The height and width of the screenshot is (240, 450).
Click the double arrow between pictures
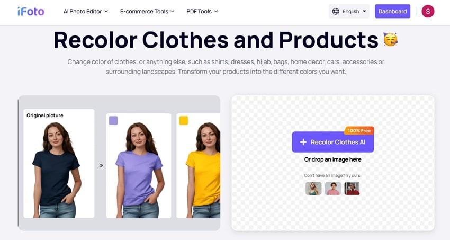pyautogui.click(x=101, y=165)
